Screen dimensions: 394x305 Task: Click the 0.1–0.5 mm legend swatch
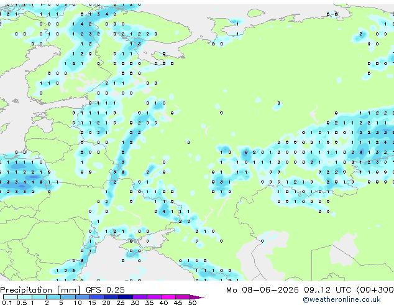click(11, 297)
